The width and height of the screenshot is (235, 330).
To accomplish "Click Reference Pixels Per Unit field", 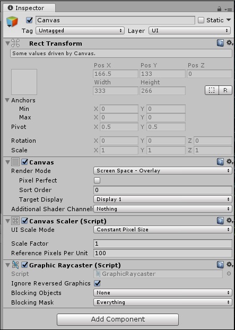I will coord(163,253).
